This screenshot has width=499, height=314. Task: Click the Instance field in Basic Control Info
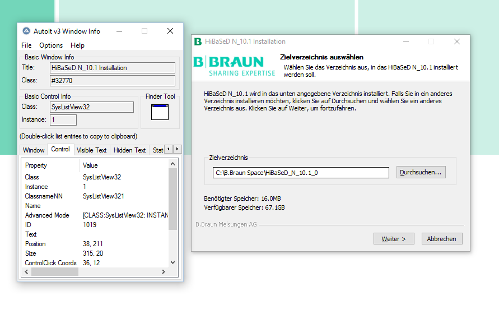63,120
